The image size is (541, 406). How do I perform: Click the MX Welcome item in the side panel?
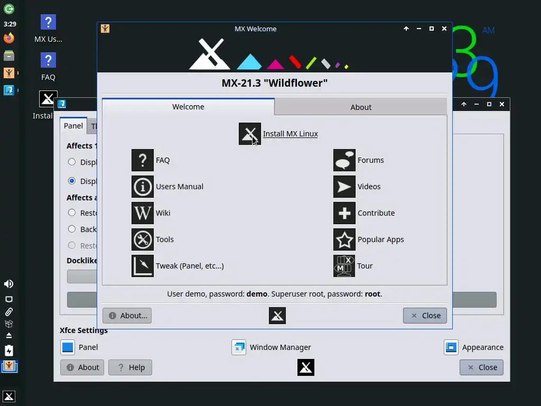coord(9,73)
